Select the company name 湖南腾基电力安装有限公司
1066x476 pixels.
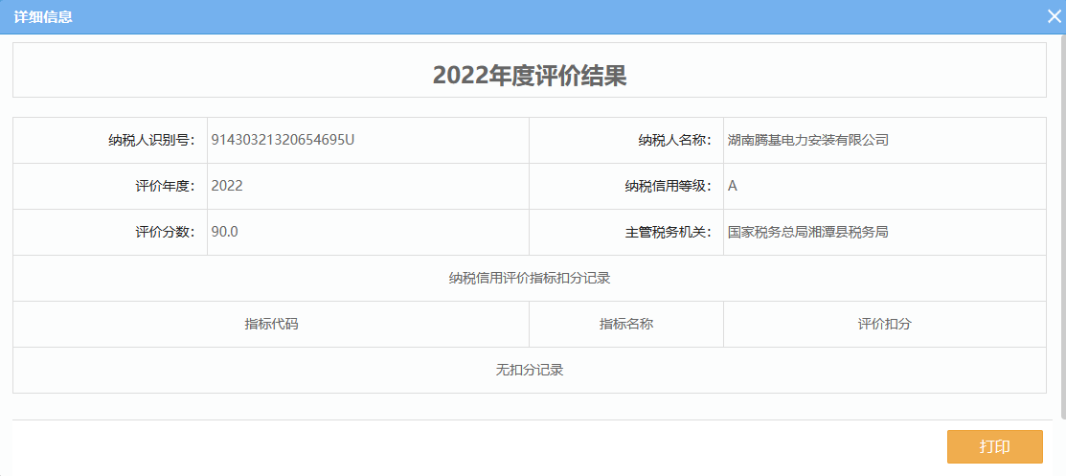point(807,140)
